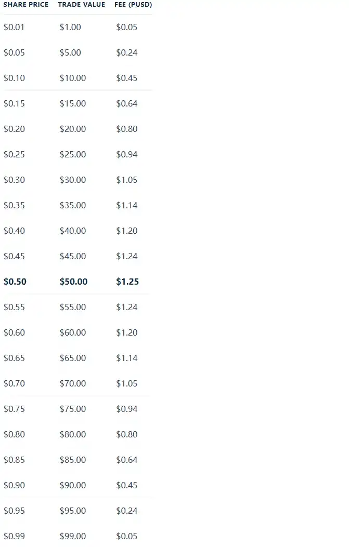This screenshot has height=547, width=349.
Task: Select the $75.00 trade value cell
Action: coord(73,408)
